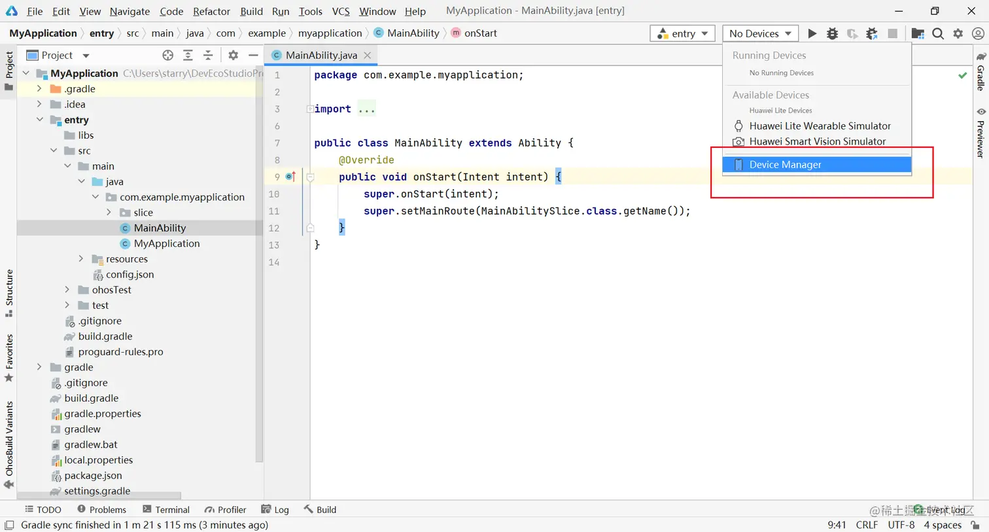Open the Refactor menu
Image resolution: width=989 pixels, height=532 pixels.
pos(211,11)
